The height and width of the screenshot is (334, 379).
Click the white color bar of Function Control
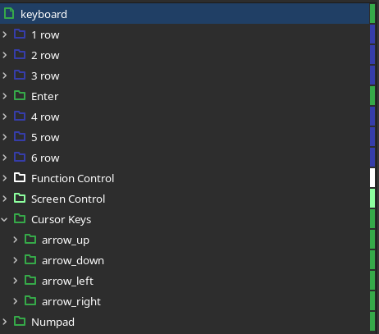coord(372,178)
